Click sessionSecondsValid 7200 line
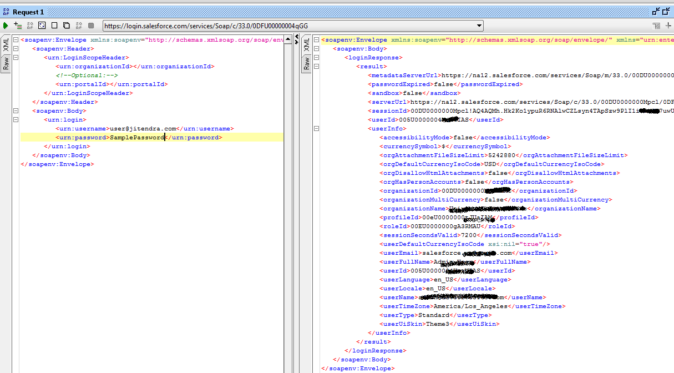This screenshot has width=674, height=373. click(470, 235)
